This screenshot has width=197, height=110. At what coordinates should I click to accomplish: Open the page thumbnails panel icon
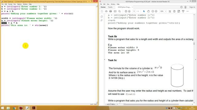coord(102,17)
